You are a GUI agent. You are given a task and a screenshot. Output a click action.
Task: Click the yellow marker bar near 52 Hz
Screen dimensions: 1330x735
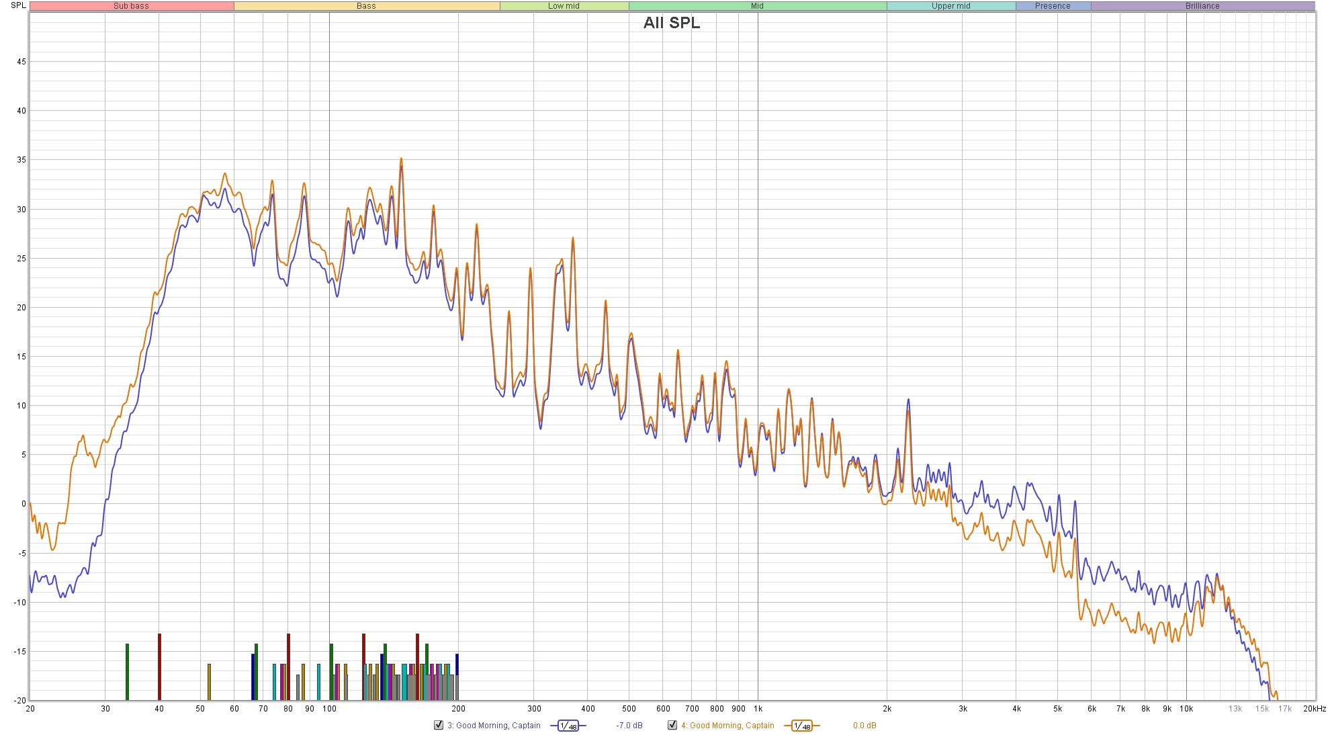click(209, 681)
